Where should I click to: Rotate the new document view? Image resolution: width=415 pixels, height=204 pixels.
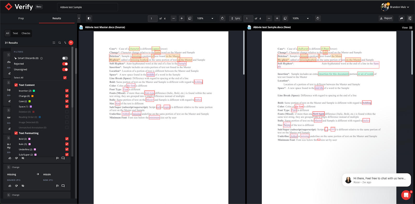click(x=318, y=18)
